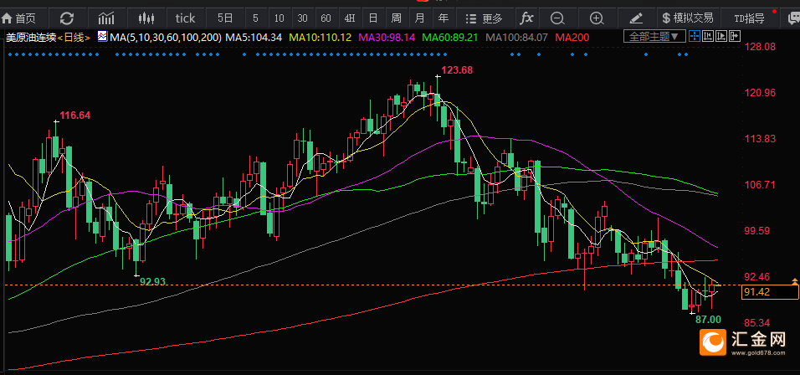Click the 92.46 axis price label
Screen dimensions: 800x375
coord(757,276)
